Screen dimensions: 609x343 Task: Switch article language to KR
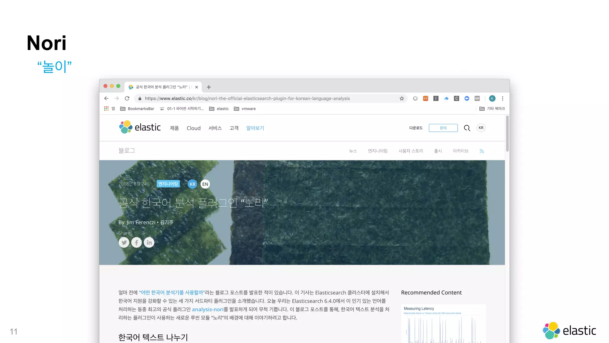point(192,184)
